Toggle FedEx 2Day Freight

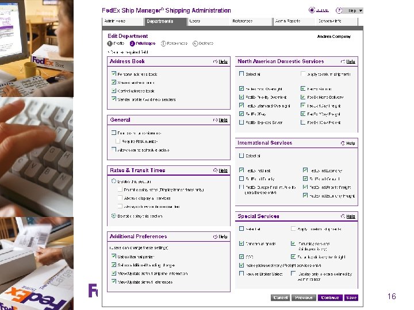pos(303,114)
